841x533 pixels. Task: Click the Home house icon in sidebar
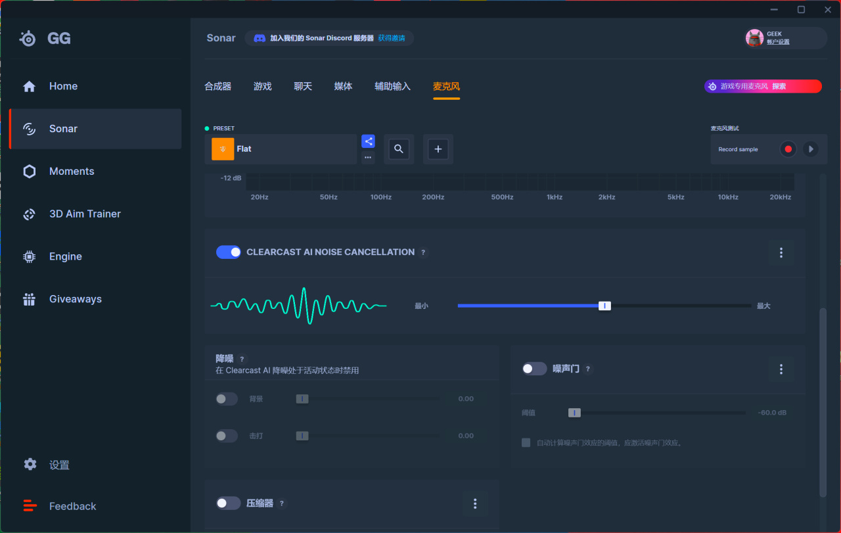point(29,86)
